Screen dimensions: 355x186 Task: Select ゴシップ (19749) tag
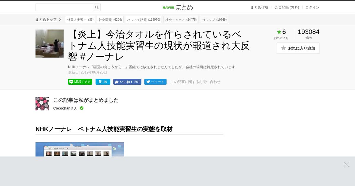point(214,19)
